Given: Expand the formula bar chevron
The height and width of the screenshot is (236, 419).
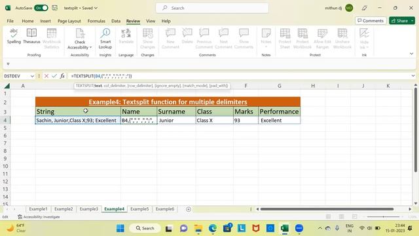Looking at the screenshot, I should click(x=413, y=76).
